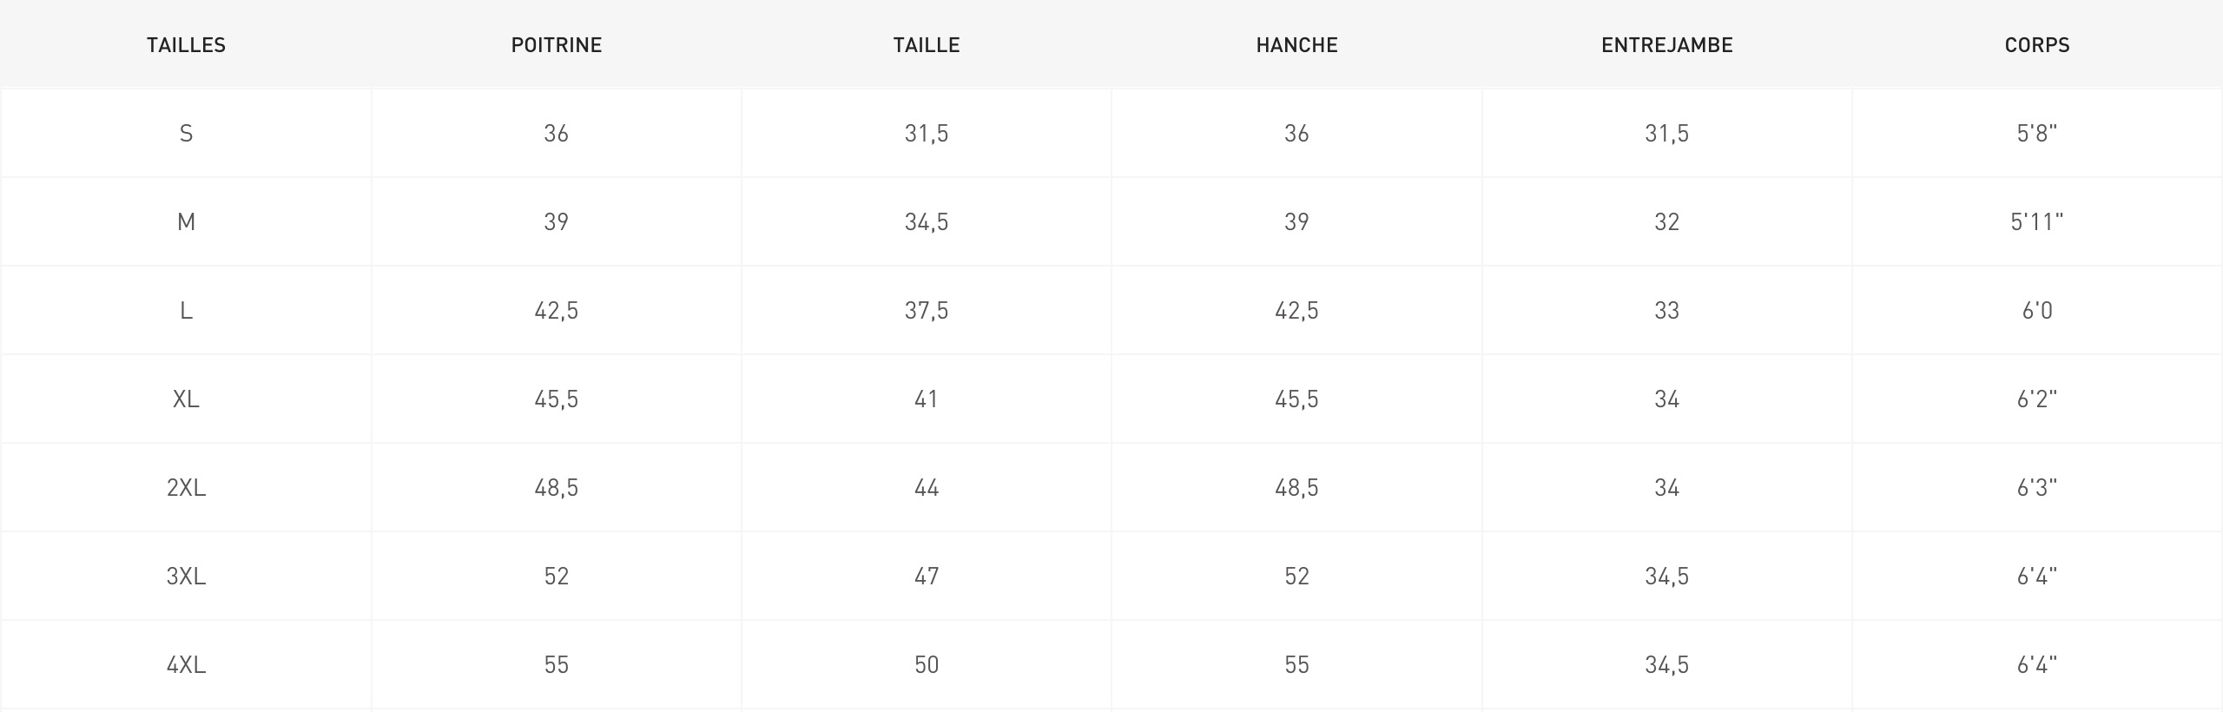Click the inseam value 33 in L row
Screen dimensions: 2223x712
(1667, 310)
